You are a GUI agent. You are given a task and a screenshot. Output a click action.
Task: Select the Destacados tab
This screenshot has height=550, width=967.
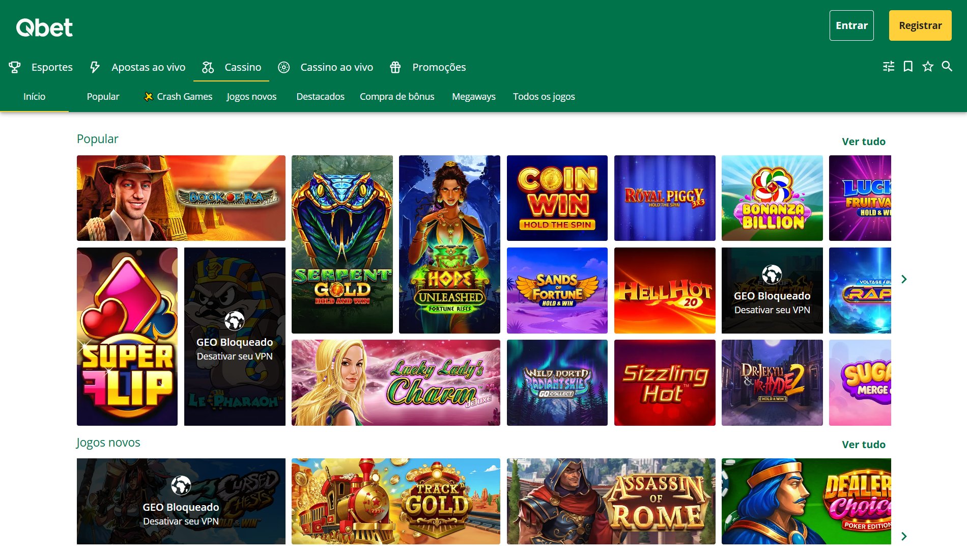click(x=320, y=97)
